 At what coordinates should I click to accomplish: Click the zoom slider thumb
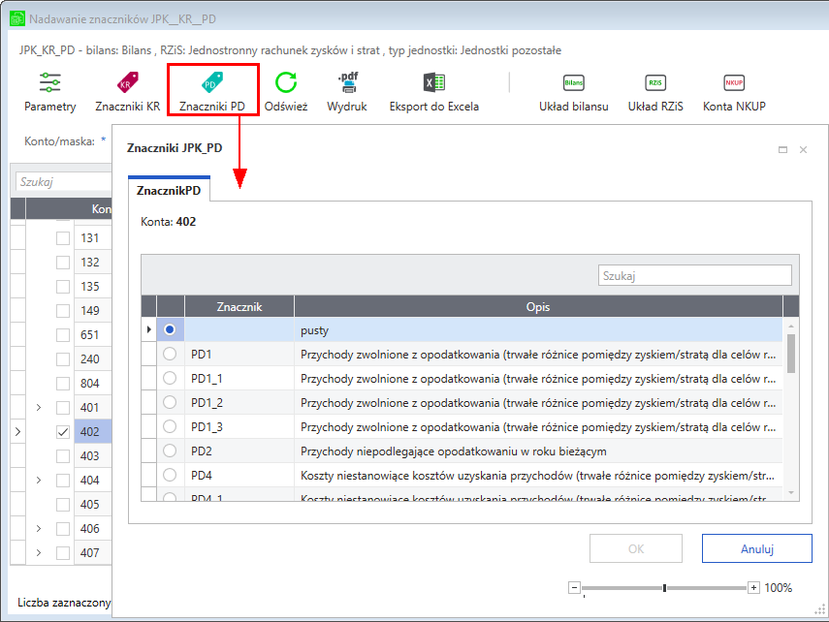[664, 588]
